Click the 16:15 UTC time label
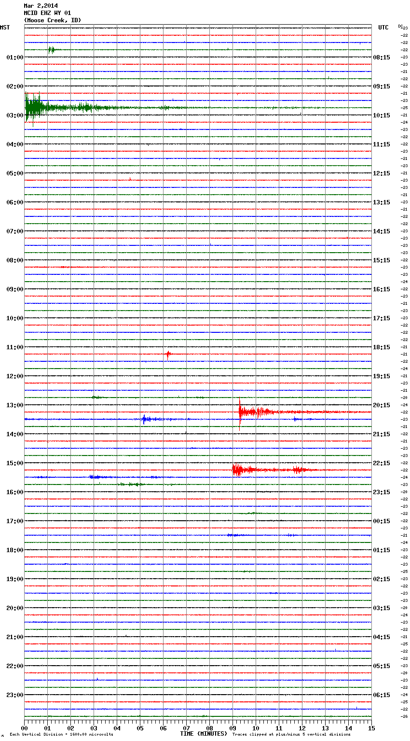The height and width of the screenshot is (741, 410). point(382,289)
